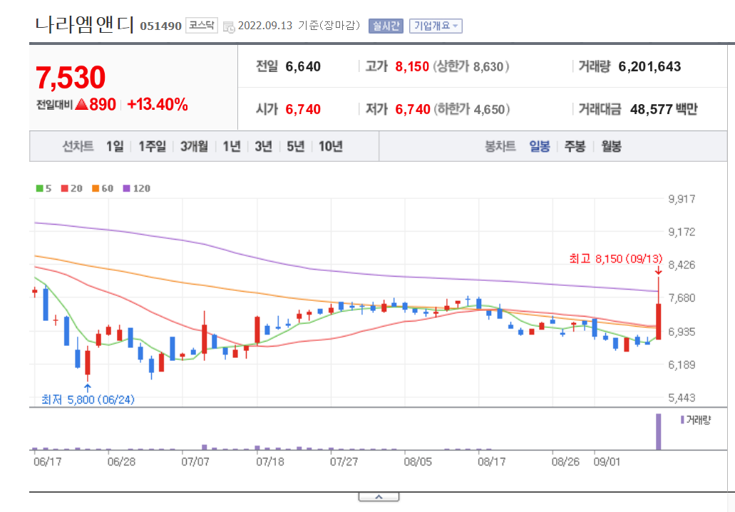Viewport: 735px width, 512px height.
Task: Click the 거래량 volume chart legend
Action: 696,420
